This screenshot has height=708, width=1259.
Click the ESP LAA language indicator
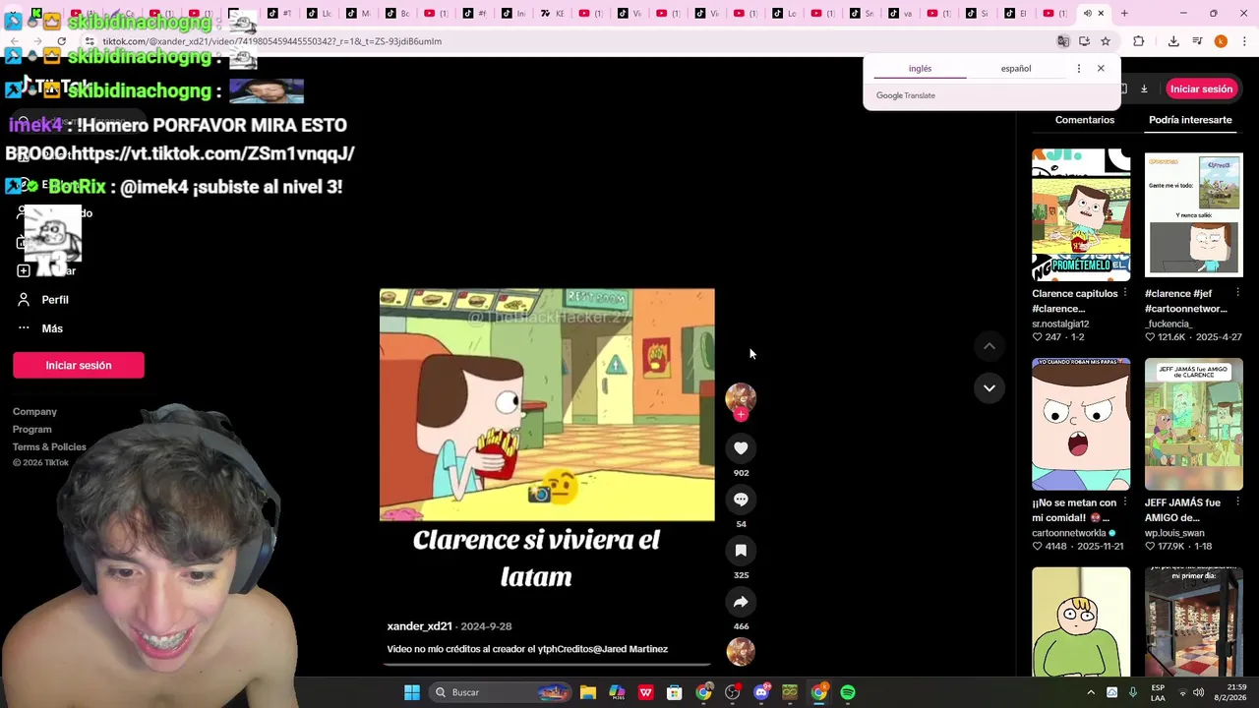click(1159, 692)
